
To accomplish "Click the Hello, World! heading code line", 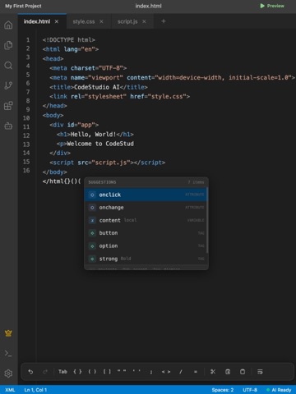I will (x=95, y=135).
